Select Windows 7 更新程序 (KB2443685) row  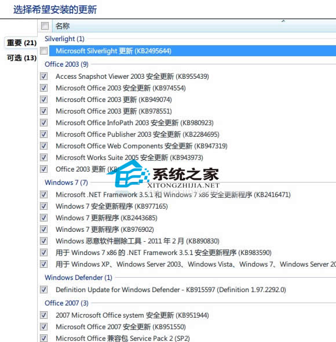[107, 218]
